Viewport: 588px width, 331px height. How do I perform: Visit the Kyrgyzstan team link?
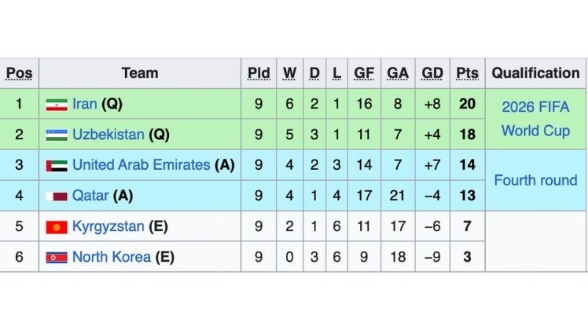click(108, 227)
